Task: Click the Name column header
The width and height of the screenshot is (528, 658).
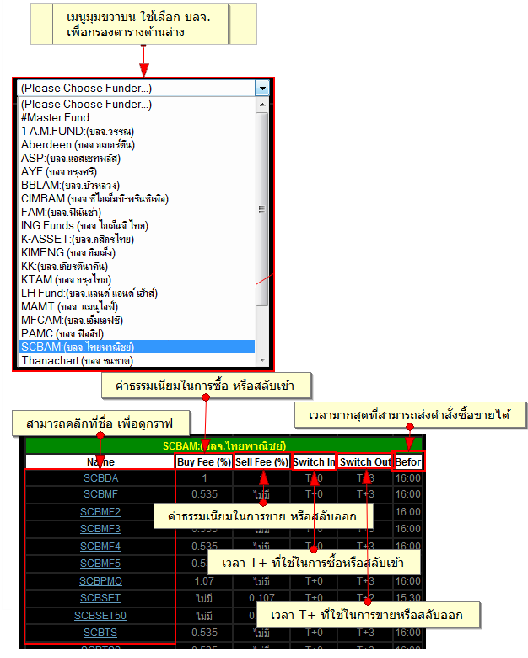Action: click(x=100, y=461)
